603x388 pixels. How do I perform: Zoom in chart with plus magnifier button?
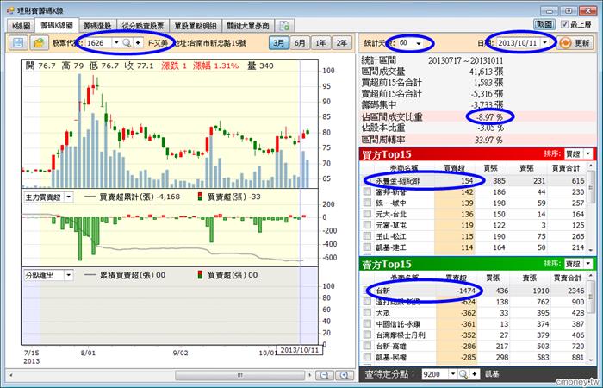click(345, 375)
